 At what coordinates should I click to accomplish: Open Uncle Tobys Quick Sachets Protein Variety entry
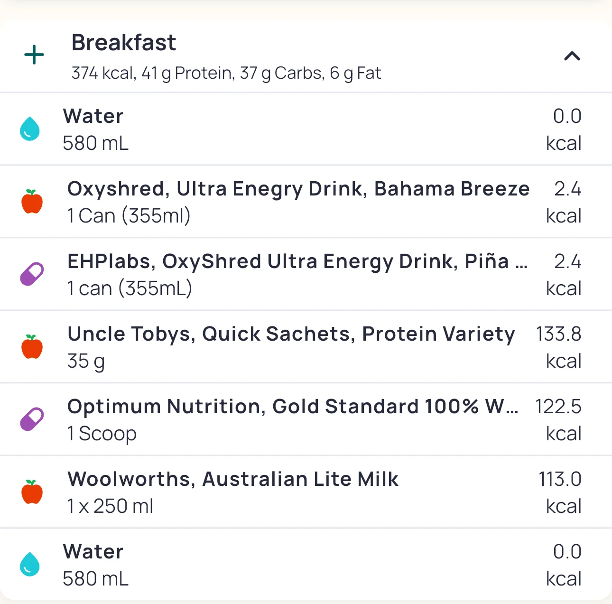click(291, 334)
